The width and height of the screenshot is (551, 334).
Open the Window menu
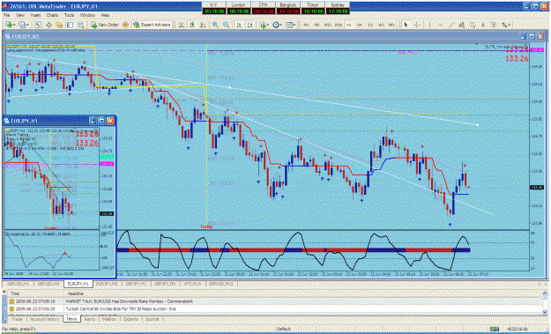click(87, 16)
